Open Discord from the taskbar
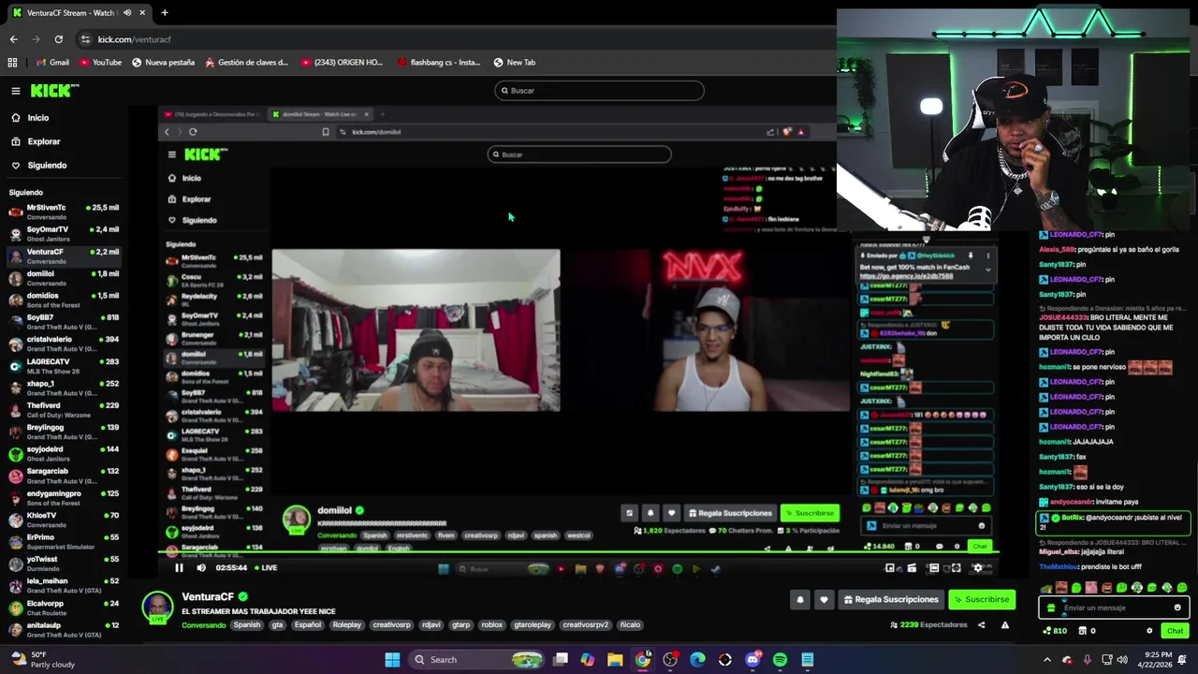The image size is (1198, 674). click(x=752, y=660)
